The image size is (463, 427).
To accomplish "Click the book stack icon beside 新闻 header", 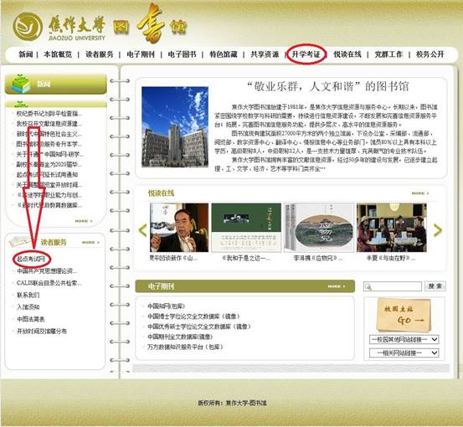I will (21, 84).
